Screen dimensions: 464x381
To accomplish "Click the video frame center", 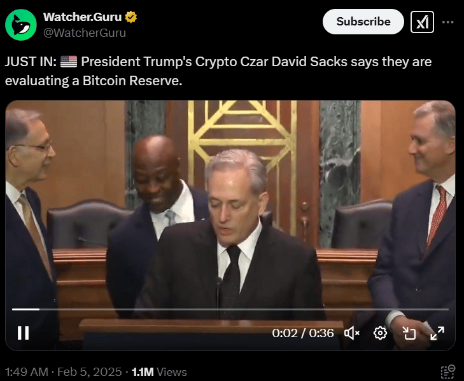I will [x=230, y=225].
